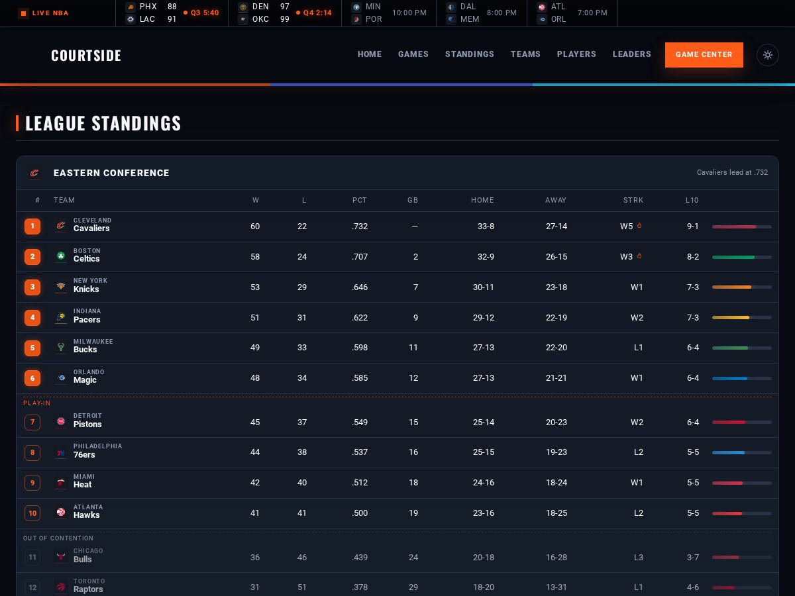Click the Celtics last-10 progress bar
Viewport: 795px width, 596px height.
coord(742,257)
